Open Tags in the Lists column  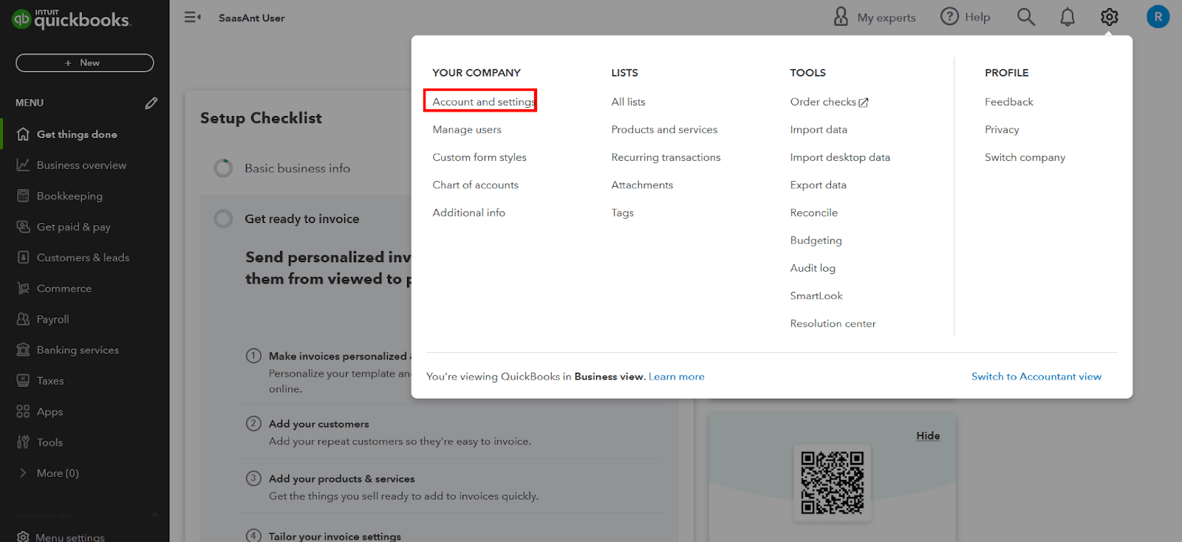pyautogui.click(x=622, y=213)
